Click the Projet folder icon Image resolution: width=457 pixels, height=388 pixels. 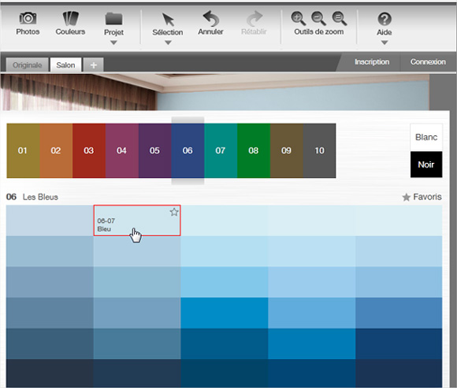[x=113, y=19]
